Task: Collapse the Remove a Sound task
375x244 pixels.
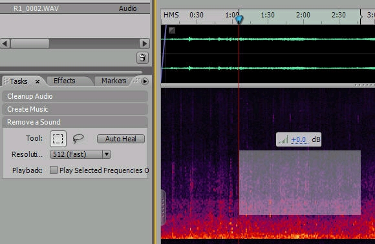Action: point(75,122)
